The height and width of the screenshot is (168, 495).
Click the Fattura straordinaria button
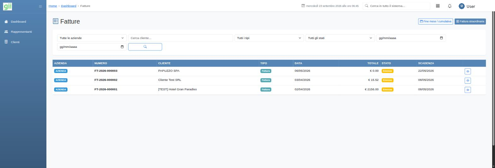pos(470,21)
